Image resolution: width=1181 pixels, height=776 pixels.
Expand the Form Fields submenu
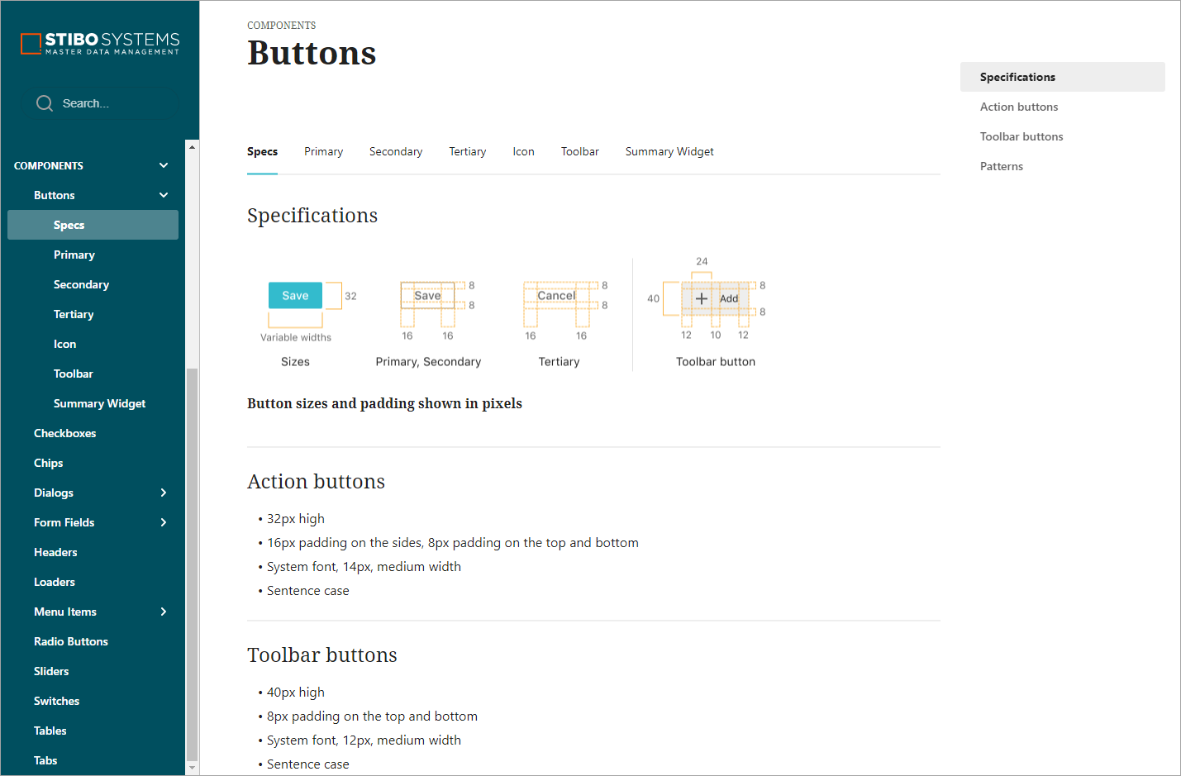[x=164, y=522]
